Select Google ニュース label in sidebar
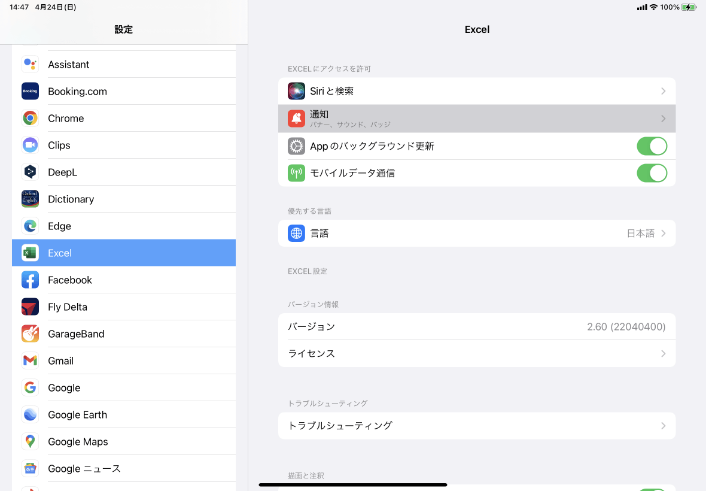 coord(84,469)
